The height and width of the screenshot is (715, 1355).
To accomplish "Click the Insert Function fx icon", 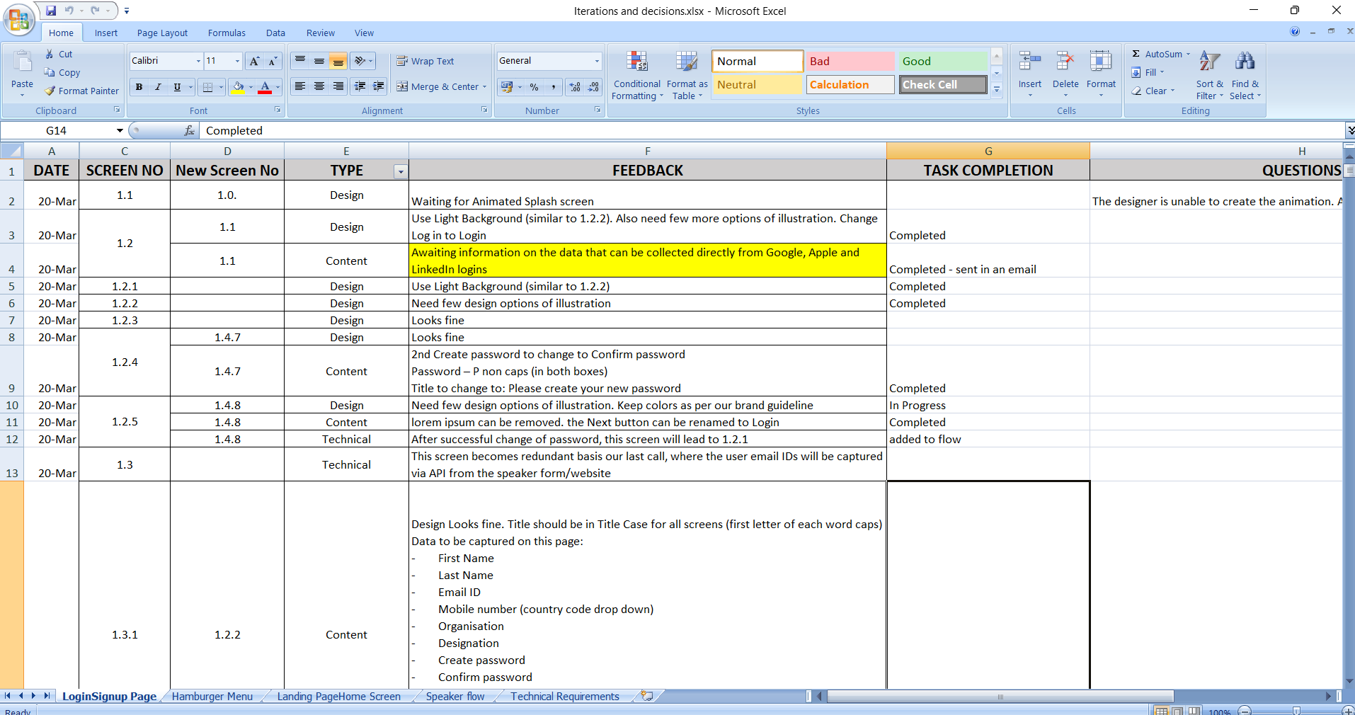I will [189, 130].
